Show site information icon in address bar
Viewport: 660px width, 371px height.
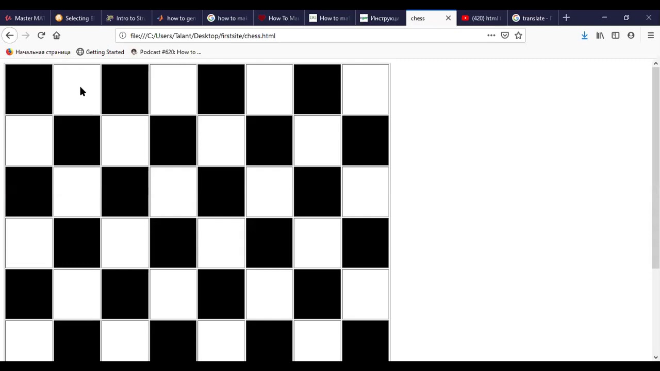click(123, 36)
